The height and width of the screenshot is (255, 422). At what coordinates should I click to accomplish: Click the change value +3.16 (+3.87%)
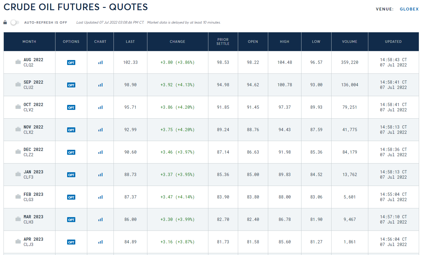tap(177, 242)
